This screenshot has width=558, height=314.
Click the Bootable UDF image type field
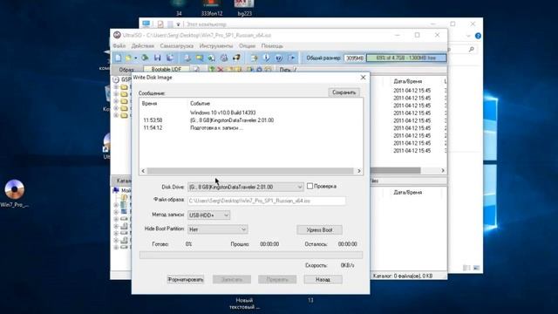coord(167,70)
